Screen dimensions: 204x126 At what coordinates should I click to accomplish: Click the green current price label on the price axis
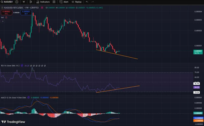click(x=198, y=52)
